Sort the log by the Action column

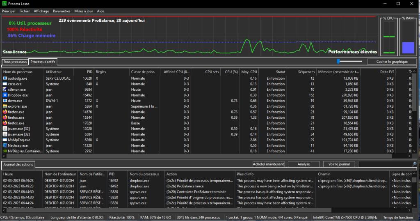coord(200,174)
